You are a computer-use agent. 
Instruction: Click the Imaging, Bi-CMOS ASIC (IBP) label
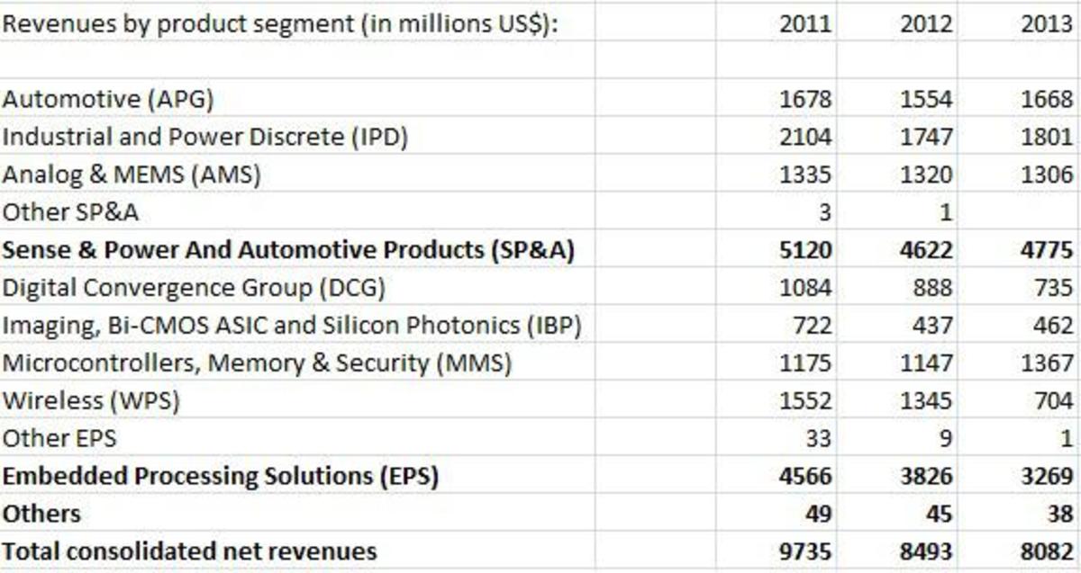click(291, 326)
